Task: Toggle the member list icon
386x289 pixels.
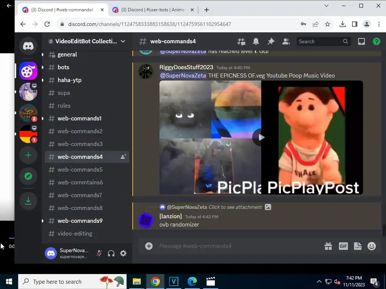Action: tap(286, 41)
